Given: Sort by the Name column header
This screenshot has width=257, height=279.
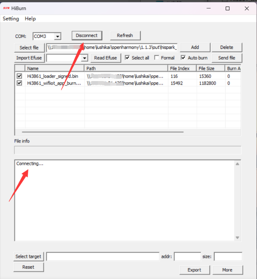Looking at the screenshot, I should click(x=55, y=68).
